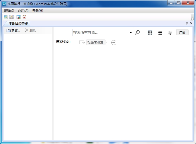This screenshot has height=144, width=196.
Task: Click into the 搜索所有导图 search field
Action: pos(101,32)
